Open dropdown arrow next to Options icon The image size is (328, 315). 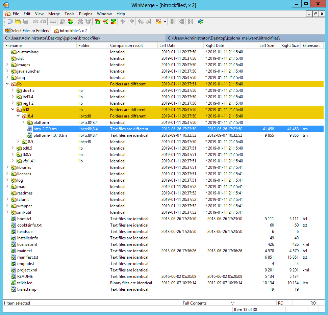(x=165, y=22)
